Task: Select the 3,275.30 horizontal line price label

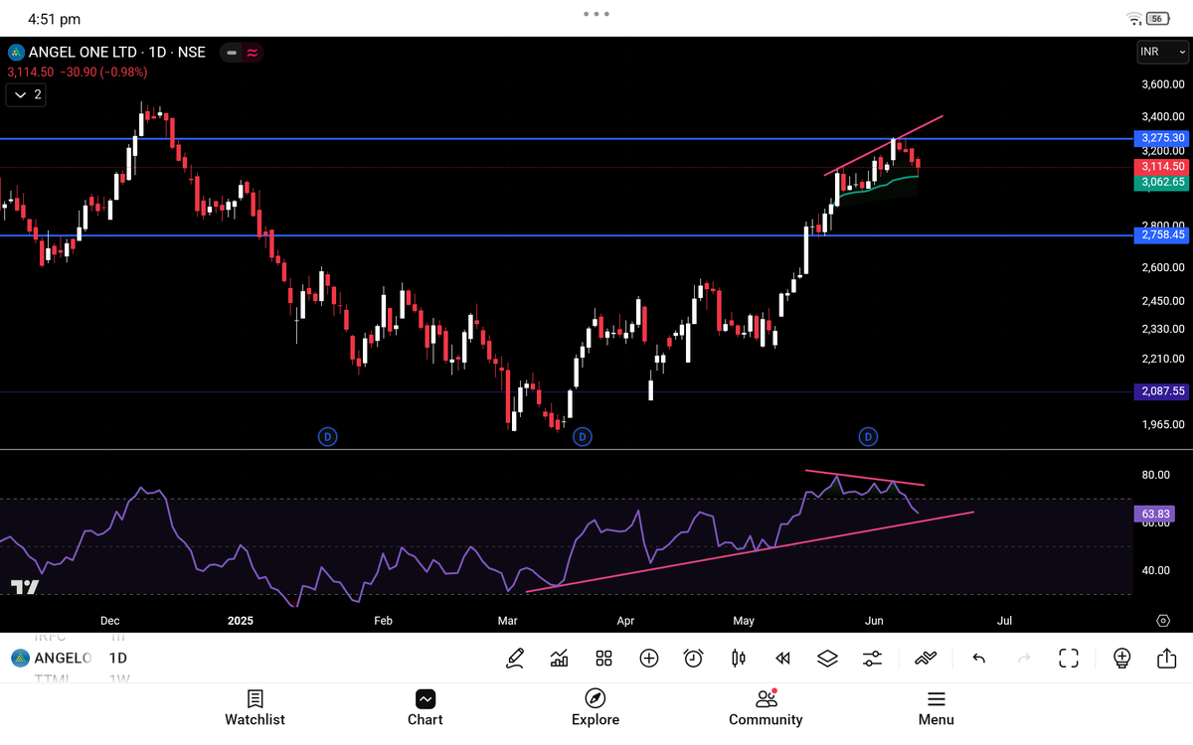Action: point(1161,138)
